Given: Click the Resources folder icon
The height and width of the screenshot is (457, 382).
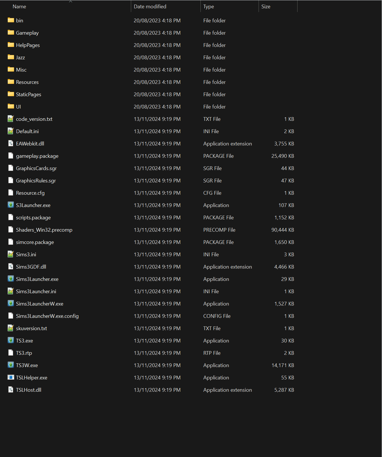Looking at the screenshot, I should pos(11,82).
